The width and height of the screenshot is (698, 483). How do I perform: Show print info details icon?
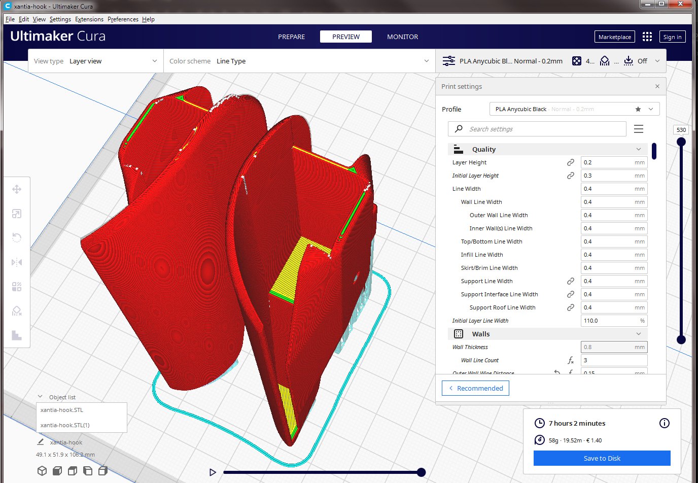pos(665,423)
